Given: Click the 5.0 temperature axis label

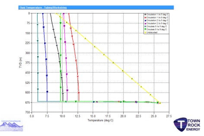Looking at the screenshot, I should point(32,116).
